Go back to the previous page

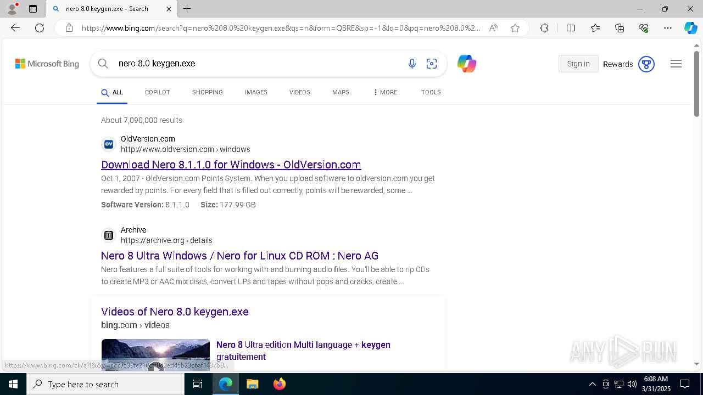coord(15,28)
